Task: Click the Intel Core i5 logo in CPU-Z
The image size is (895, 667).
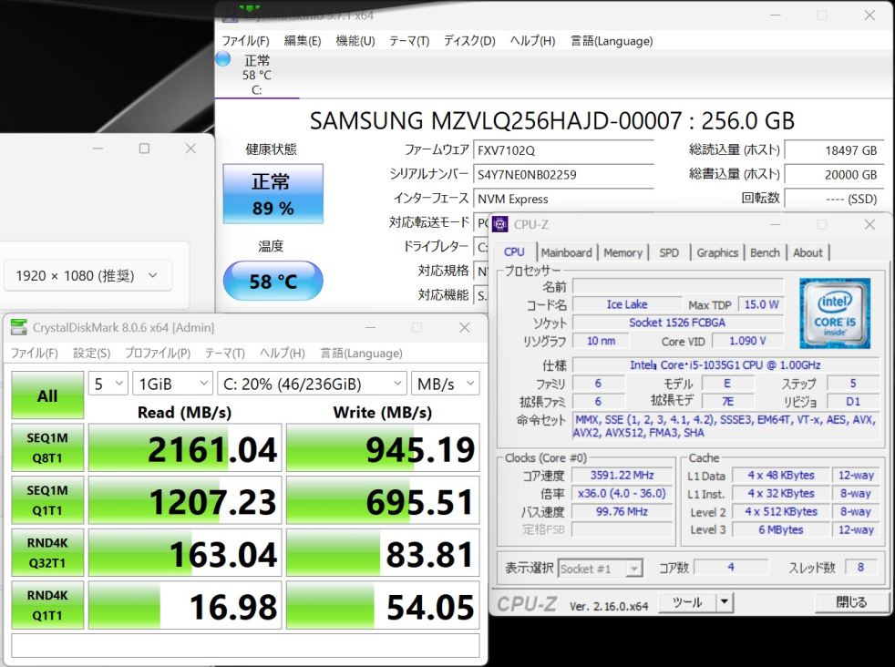Action: [x=835, y=313]
